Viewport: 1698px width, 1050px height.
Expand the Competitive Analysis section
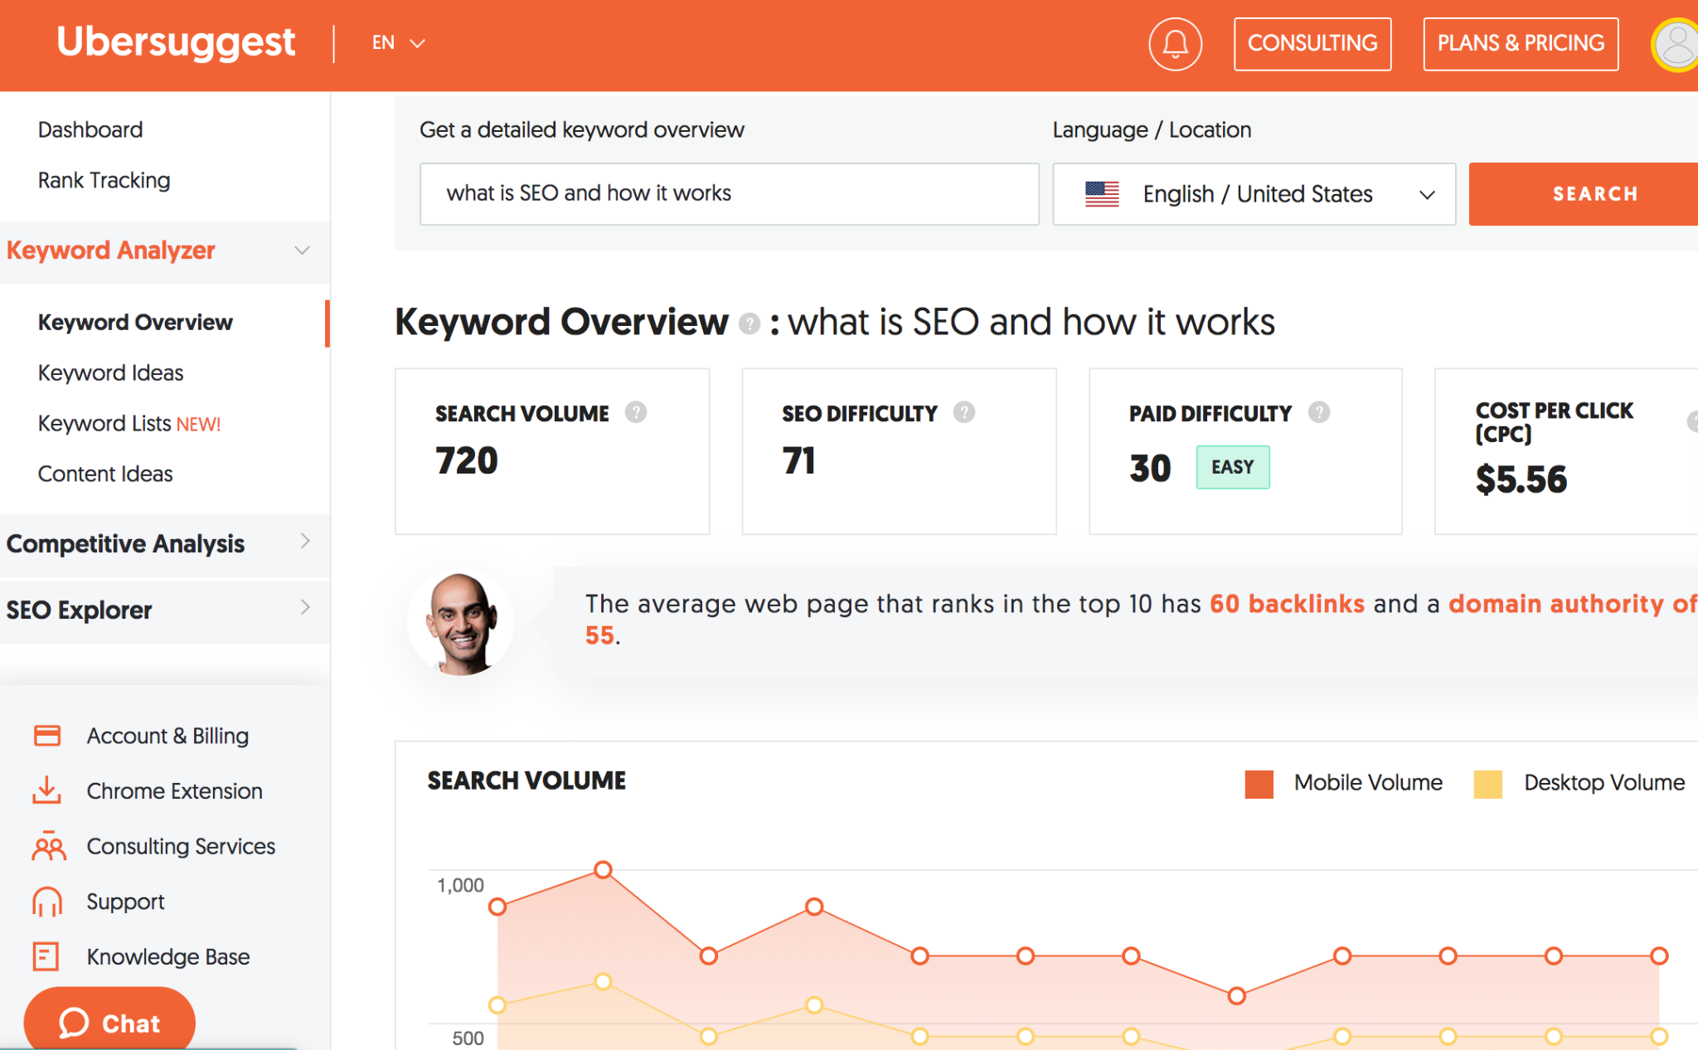point(165,543)
